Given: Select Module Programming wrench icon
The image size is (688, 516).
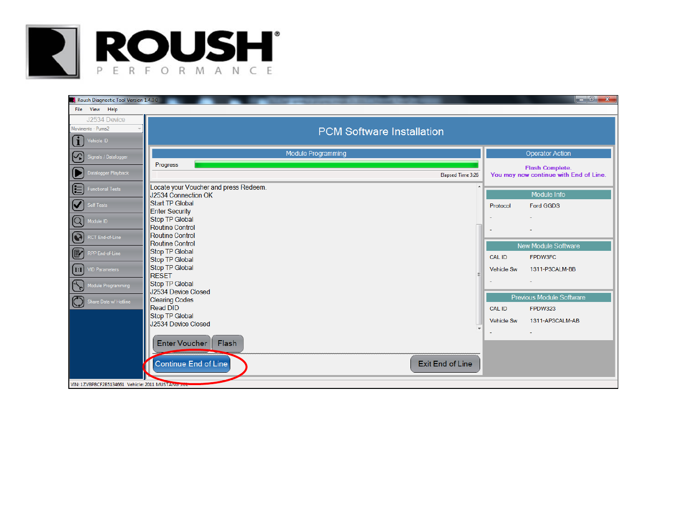Looking at the screenshot, I should coord(78,286).
